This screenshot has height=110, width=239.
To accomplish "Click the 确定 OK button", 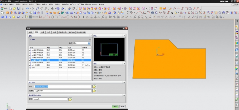I will point(115,106).
